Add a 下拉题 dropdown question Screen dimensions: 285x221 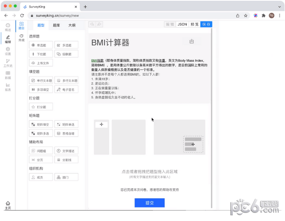(41, 54)
